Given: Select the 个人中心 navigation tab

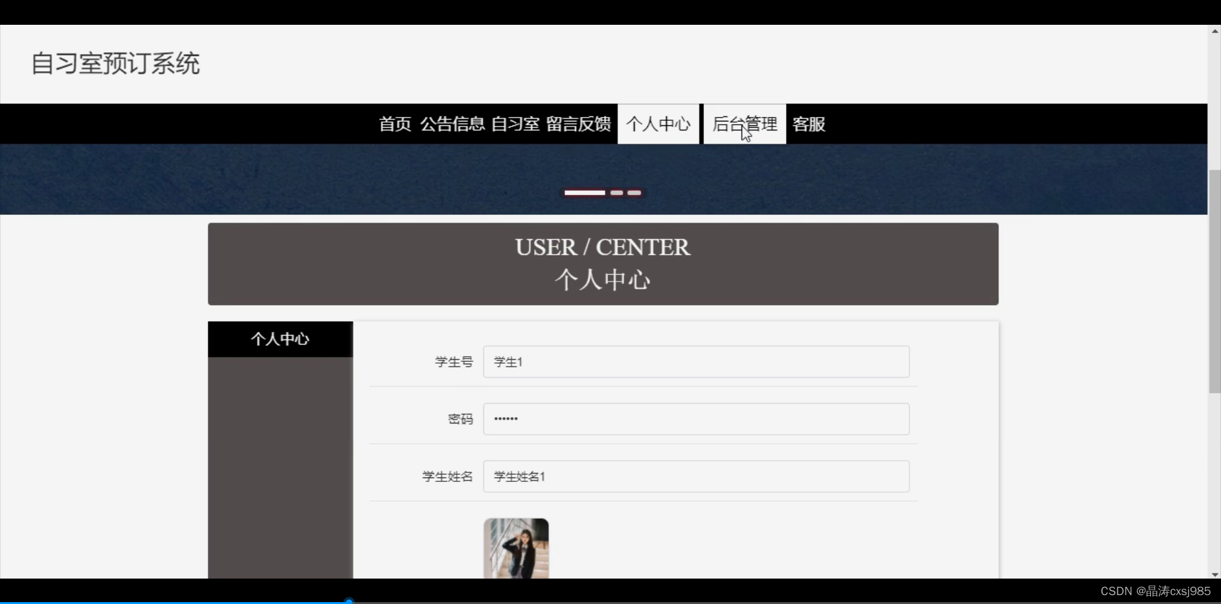Looking at the screenshot, I should (x=658, y=124).
